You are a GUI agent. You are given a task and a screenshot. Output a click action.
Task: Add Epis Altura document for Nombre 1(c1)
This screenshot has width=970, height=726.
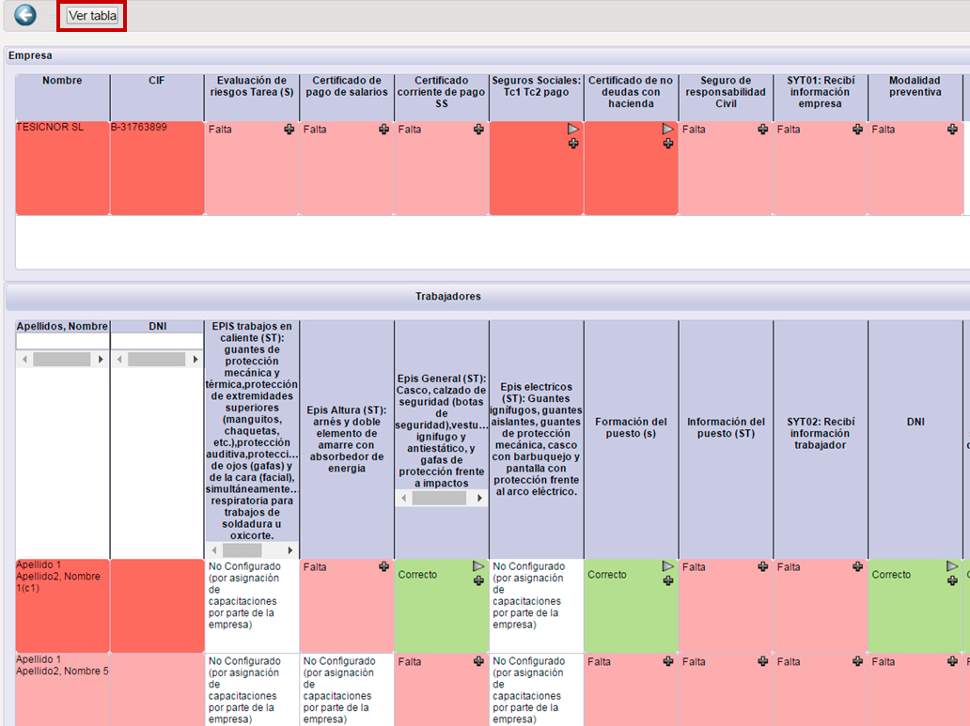[x=383, y=566]
